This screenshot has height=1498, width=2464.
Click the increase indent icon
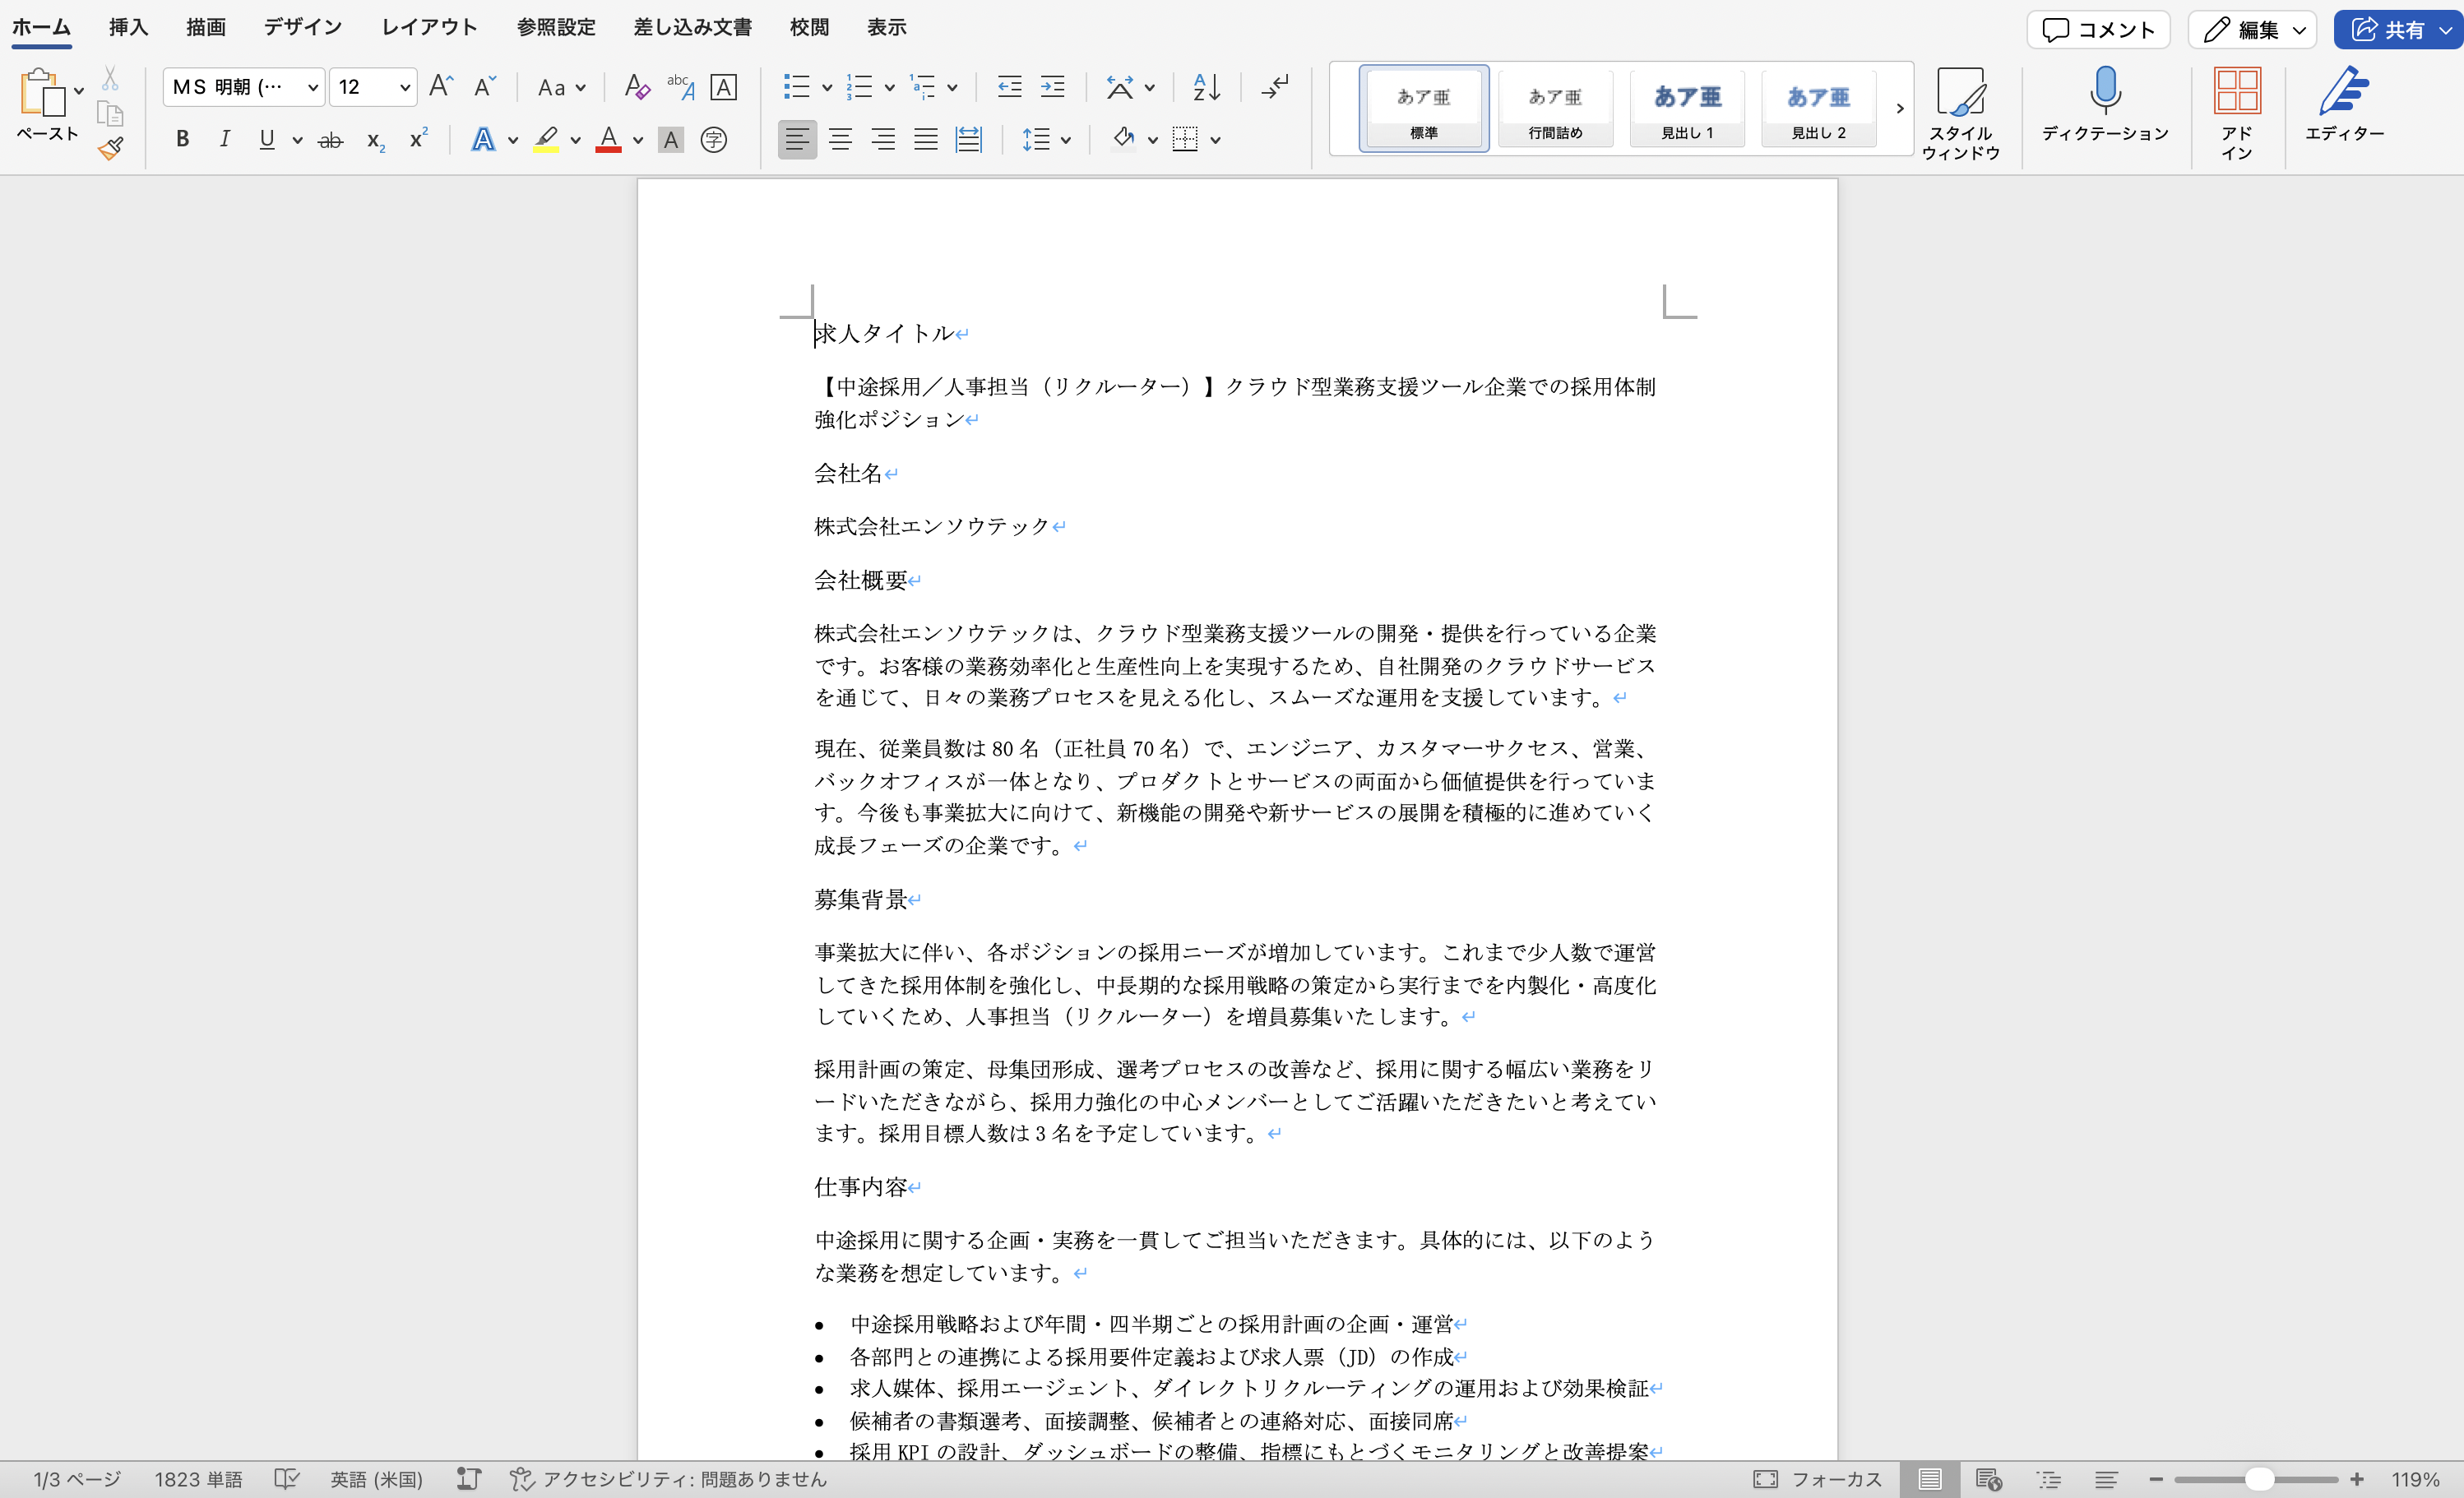pyautogui.click(x=1053, y=87)
